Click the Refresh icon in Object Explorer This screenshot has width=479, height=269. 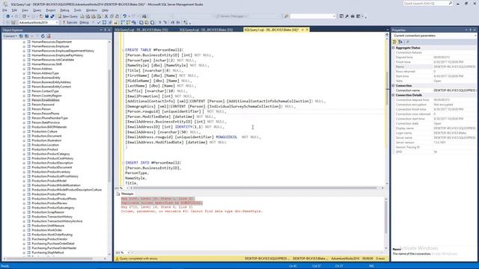[43, 36]
